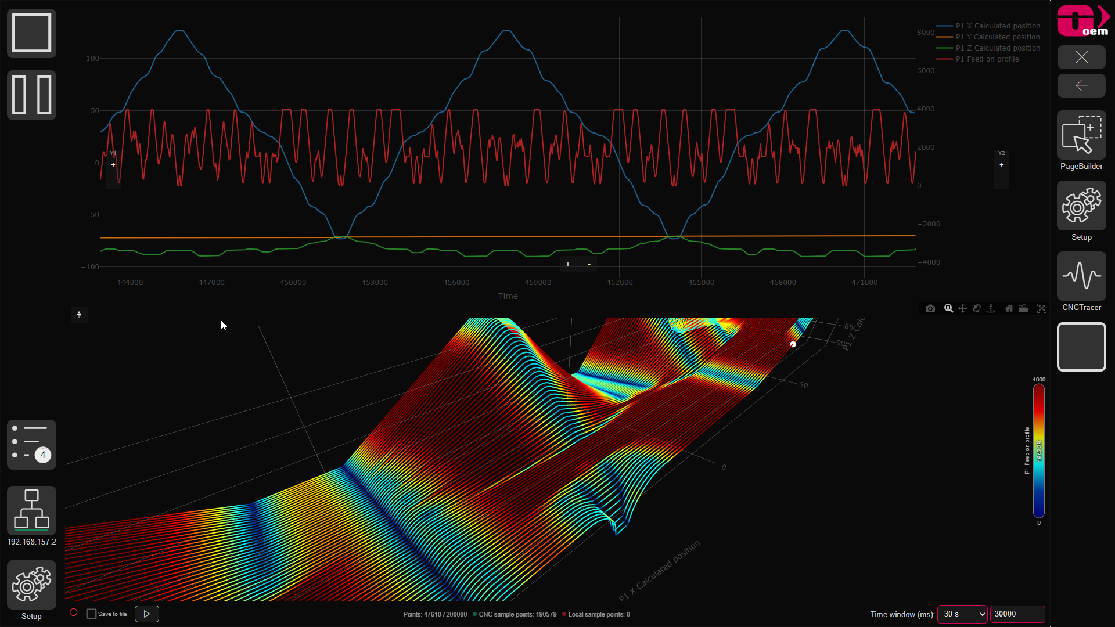1115x627 pixels.
Task: Zoom out the Y1 axis with minus
Action: pos(113,182)
